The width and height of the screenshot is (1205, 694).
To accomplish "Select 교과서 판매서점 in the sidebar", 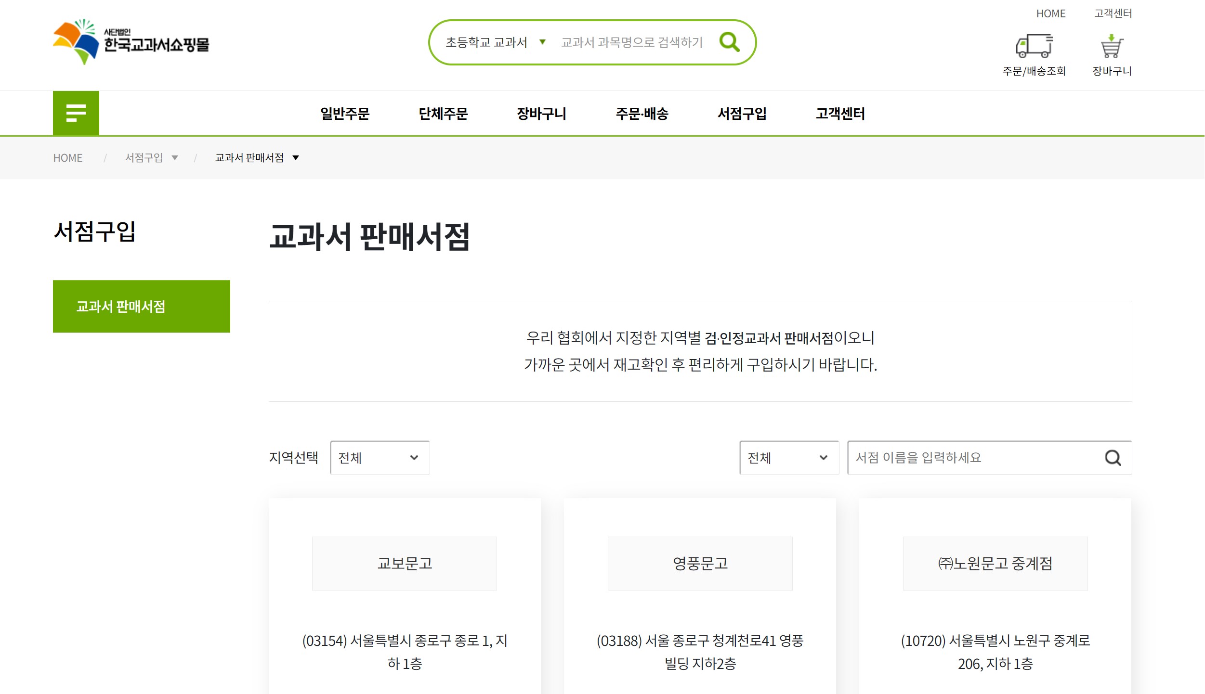I will [x=141, y=307].
